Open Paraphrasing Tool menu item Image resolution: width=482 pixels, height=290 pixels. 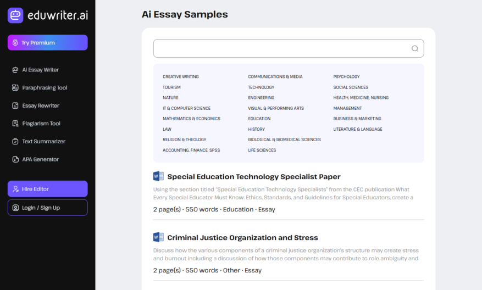point(45,87)
